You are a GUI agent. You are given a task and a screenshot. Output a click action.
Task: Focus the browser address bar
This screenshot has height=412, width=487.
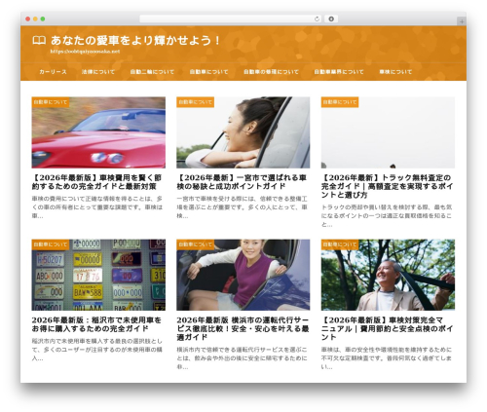[x=231, y=19]
